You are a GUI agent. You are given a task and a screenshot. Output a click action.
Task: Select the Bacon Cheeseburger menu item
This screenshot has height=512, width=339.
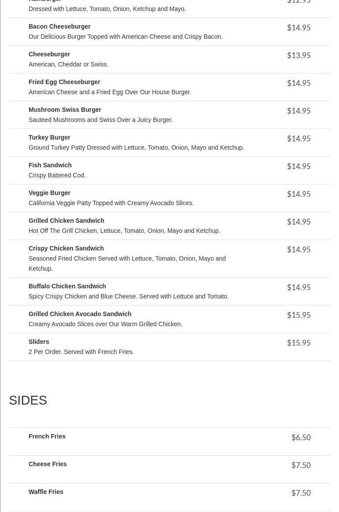coord(59,26)
